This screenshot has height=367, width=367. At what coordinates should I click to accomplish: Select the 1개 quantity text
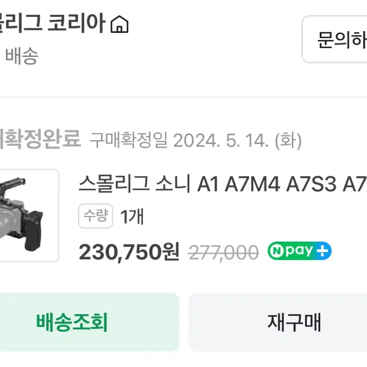132,216
